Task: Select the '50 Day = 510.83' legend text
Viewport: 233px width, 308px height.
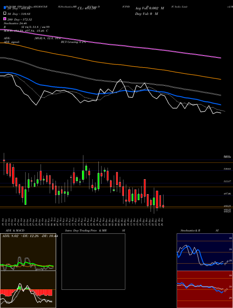Action: [20, 14]
